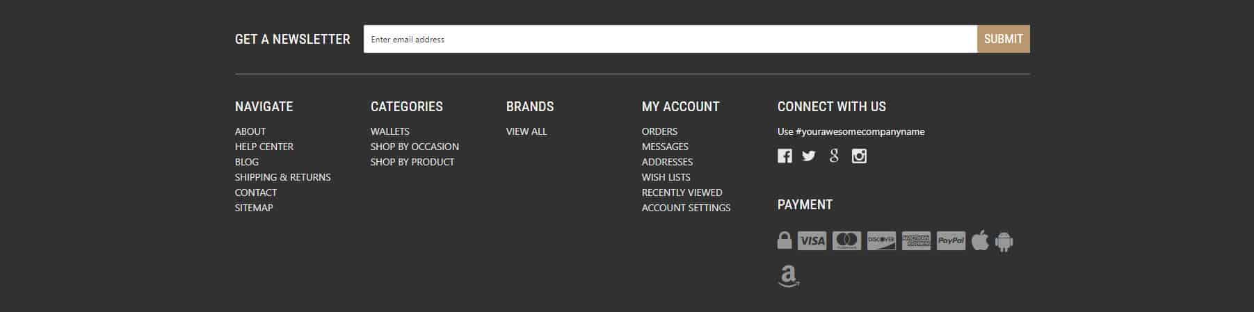1254x312 pixels.
Task: Open Wish Lists in My Account
Action: click(666, 177)
